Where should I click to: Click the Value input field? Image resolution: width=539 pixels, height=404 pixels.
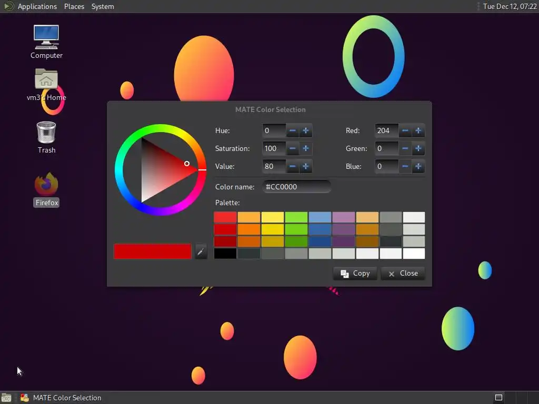274,167
